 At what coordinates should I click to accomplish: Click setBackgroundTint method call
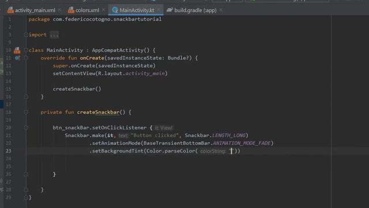[x=118, y=151]
